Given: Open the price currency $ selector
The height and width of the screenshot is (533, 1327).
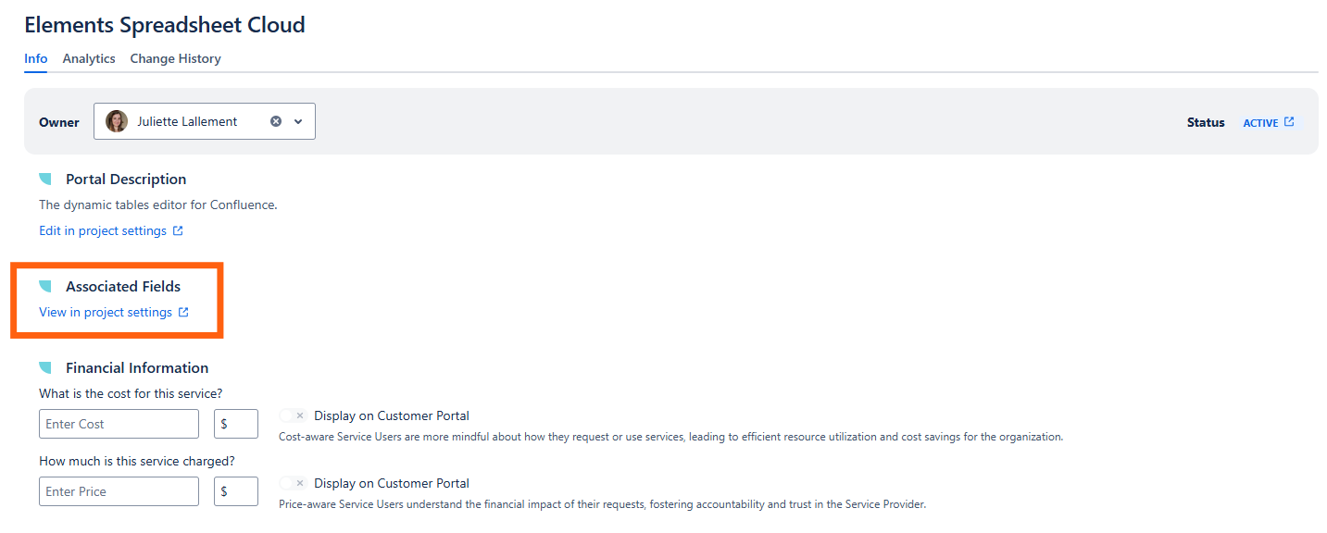Looking at the screenshot, I should pos(235,491).
